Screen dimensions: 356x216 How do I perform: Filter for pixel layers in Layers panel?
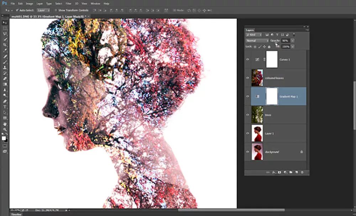pyautogui.click(x=267, y=35)
